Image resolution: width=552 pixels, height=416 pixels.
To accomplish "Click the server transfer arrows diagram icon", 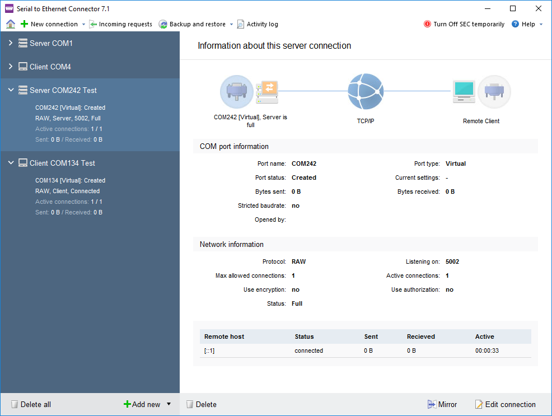I will click(x=267, y=92).
